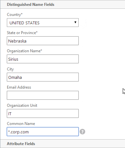Click the Organization Name* label text

(24, 51)
